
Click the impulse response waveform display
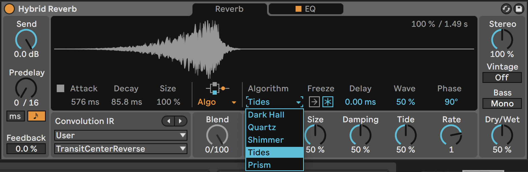pyautogui.click(x=264, y=49)
